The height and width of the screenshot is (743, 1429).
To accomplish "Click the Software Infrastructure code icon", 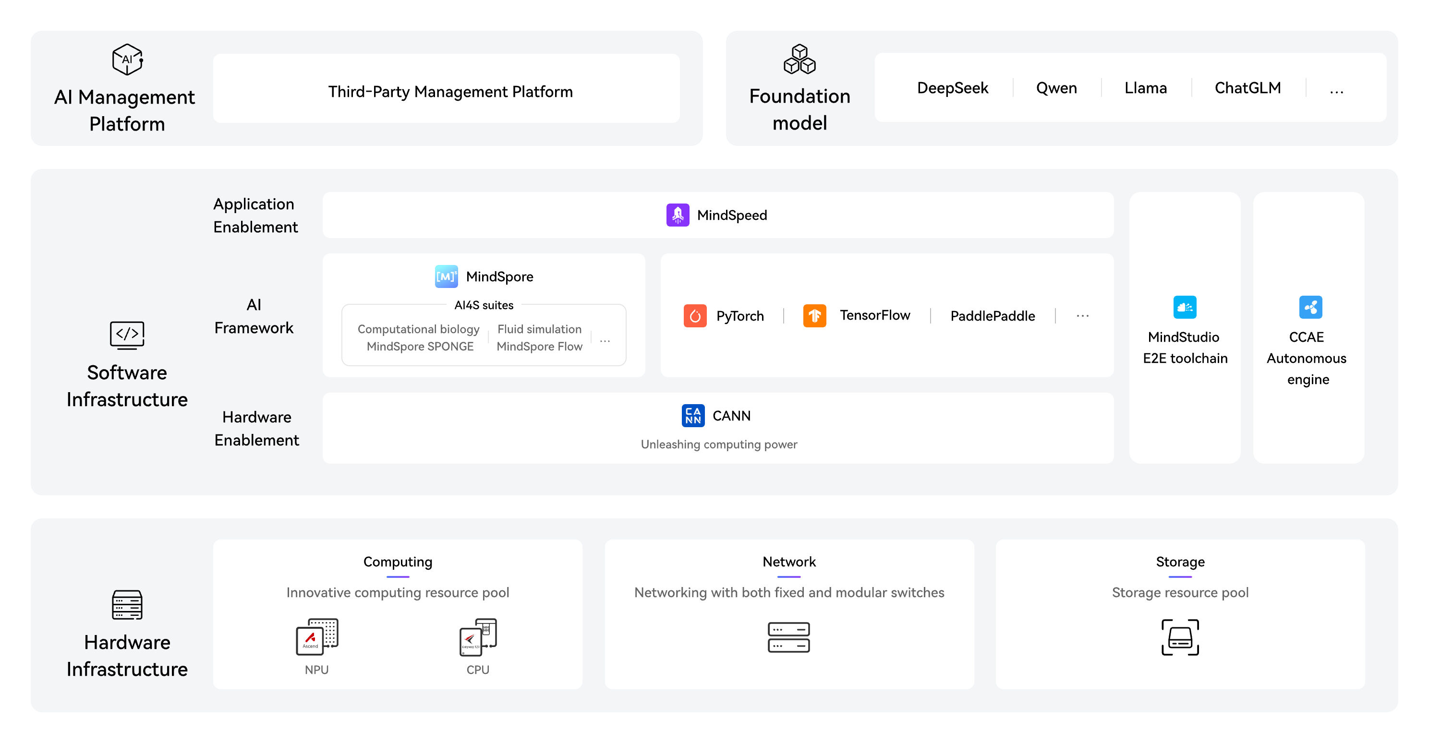I will (x=127, y=335).
